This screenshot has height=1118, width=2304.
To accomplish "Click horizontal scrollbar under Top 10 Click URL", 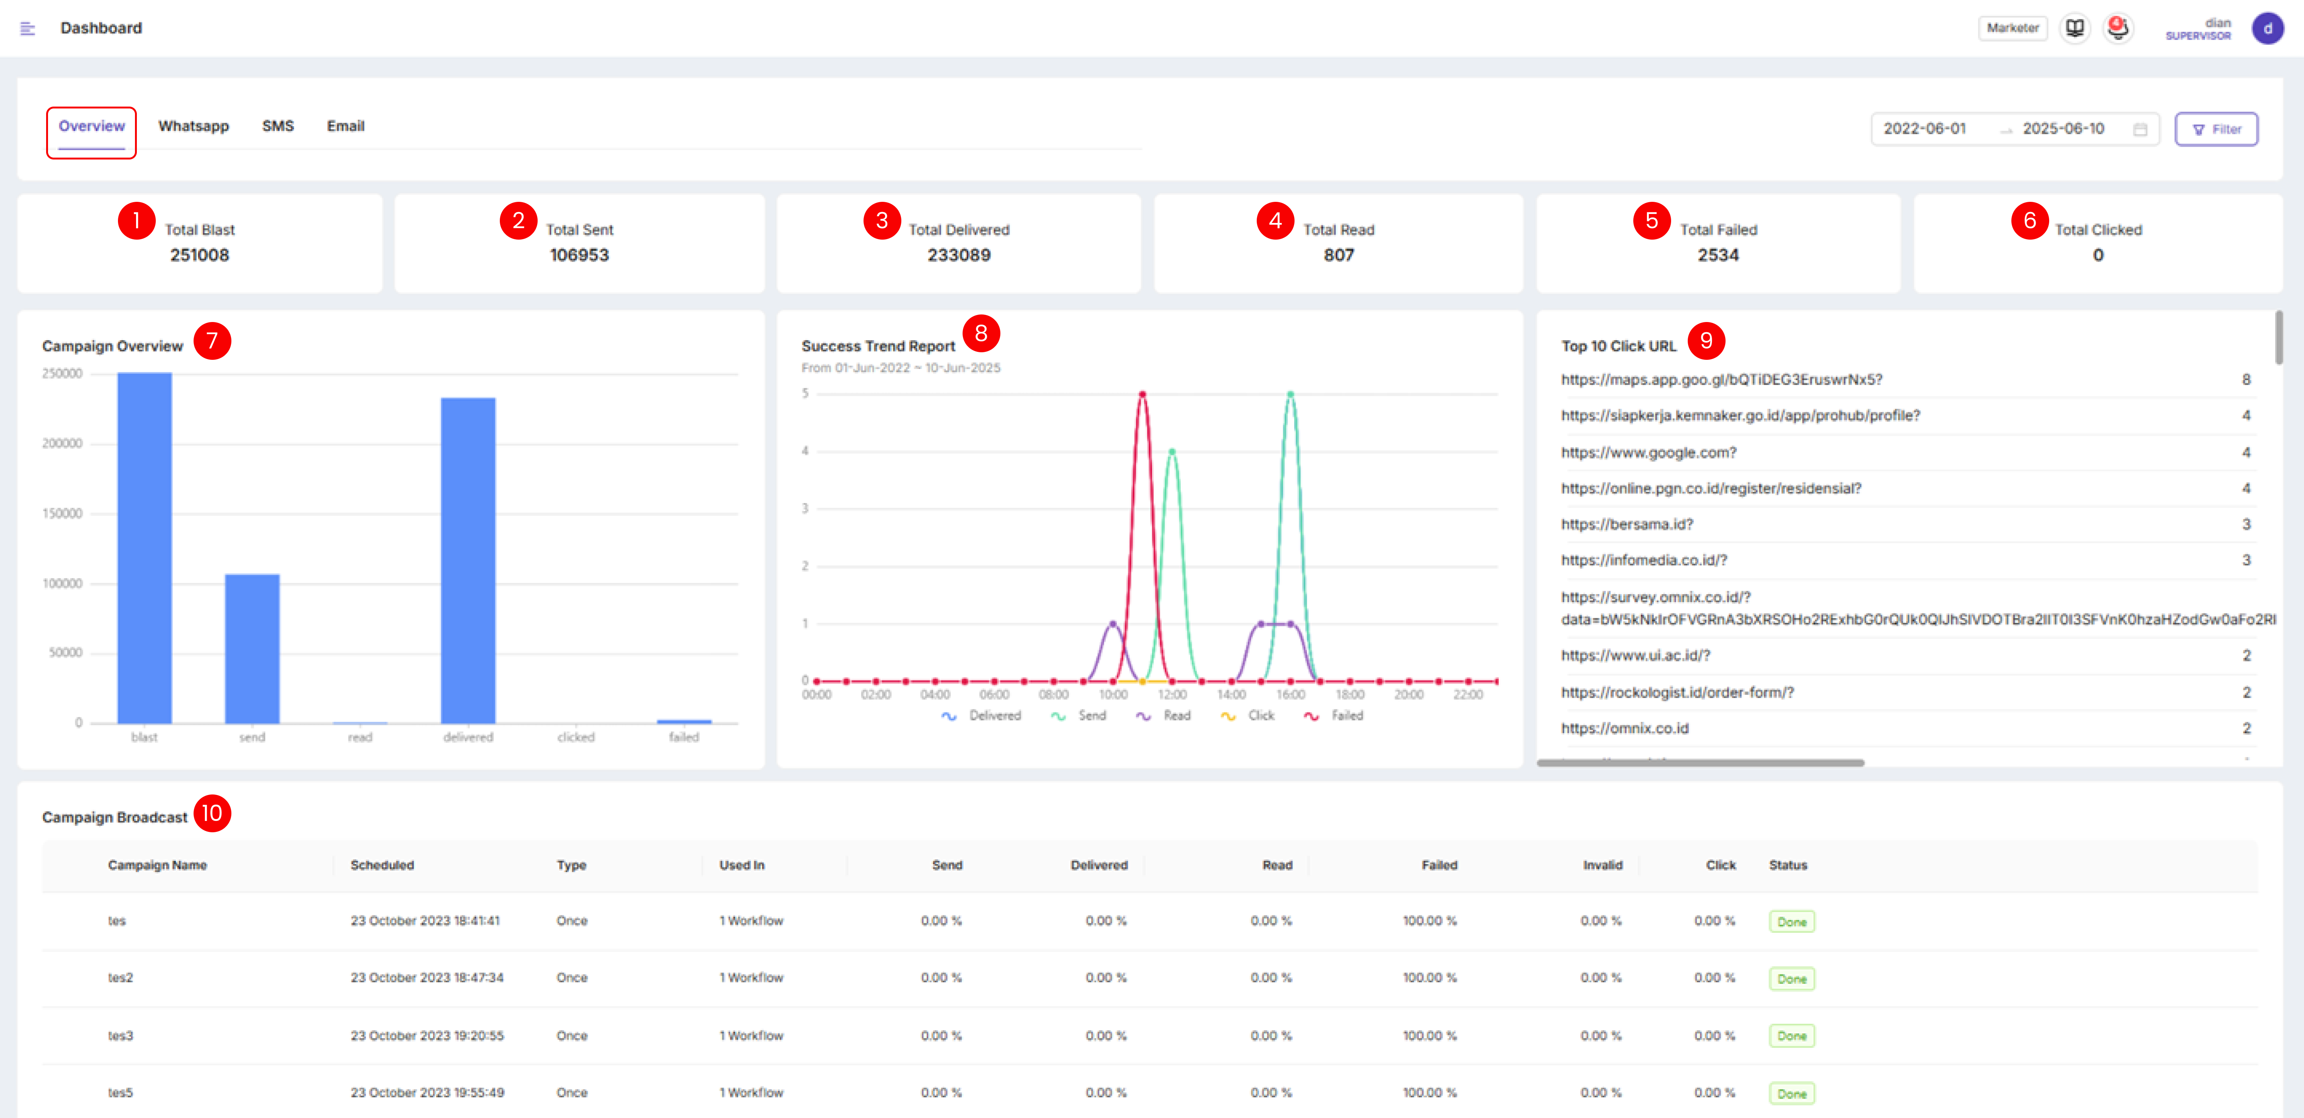I will (1699, 763).
